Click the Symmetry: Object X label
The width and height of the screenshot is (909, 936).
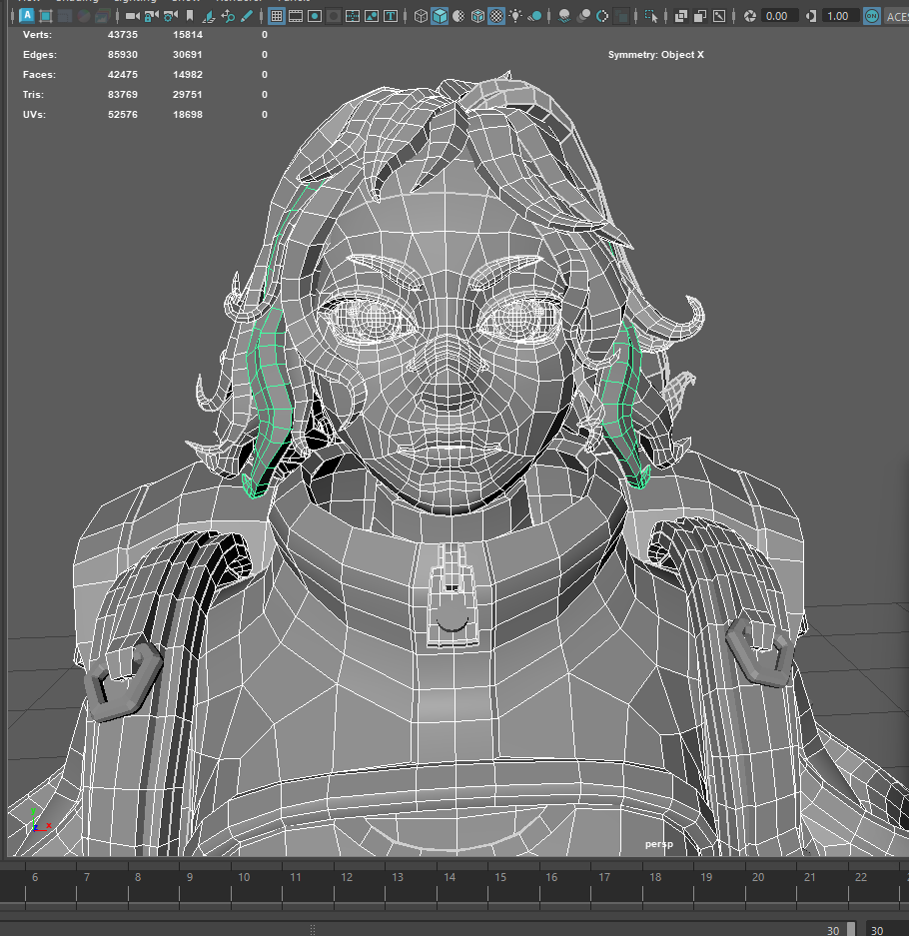656,54
